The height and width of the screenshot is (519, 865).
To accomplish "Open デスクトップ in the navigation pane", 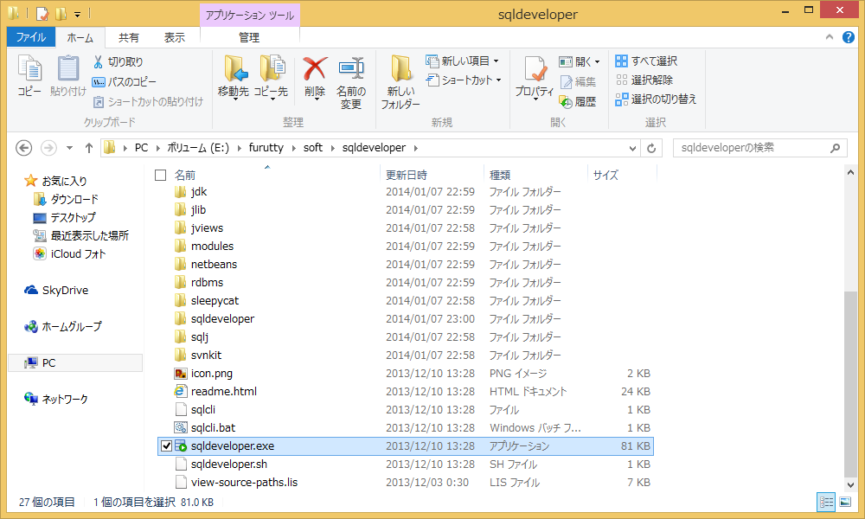I will [x=64, y=217].
